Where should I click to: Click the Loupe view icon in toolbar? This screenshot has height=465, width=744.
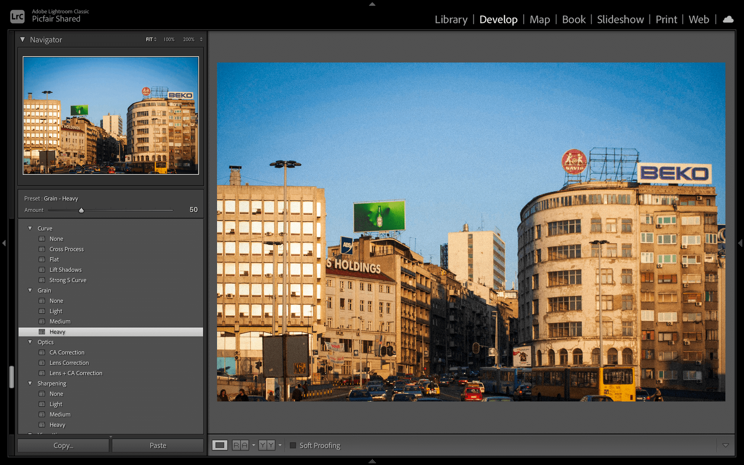[220, 445]
